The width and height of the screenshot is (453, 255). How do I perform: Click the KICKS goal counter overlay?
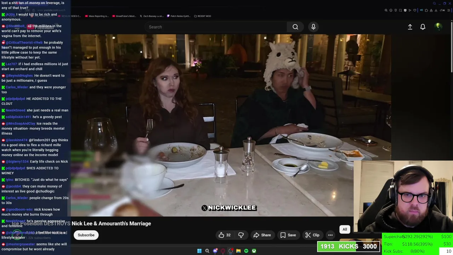pos(349,246)
